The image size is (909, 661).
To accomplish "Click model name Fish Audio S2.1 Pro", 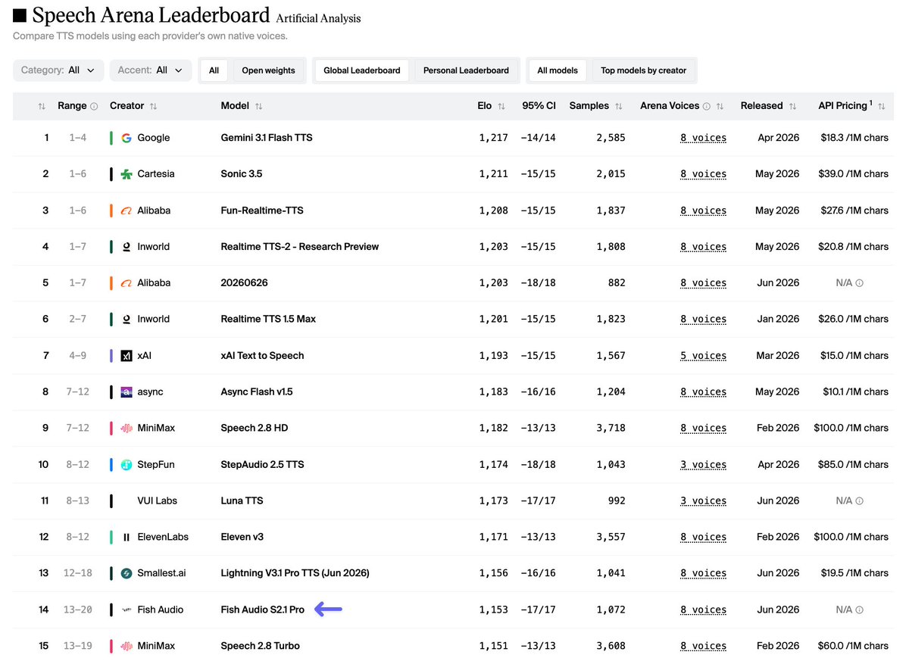I will coord(263,610).
